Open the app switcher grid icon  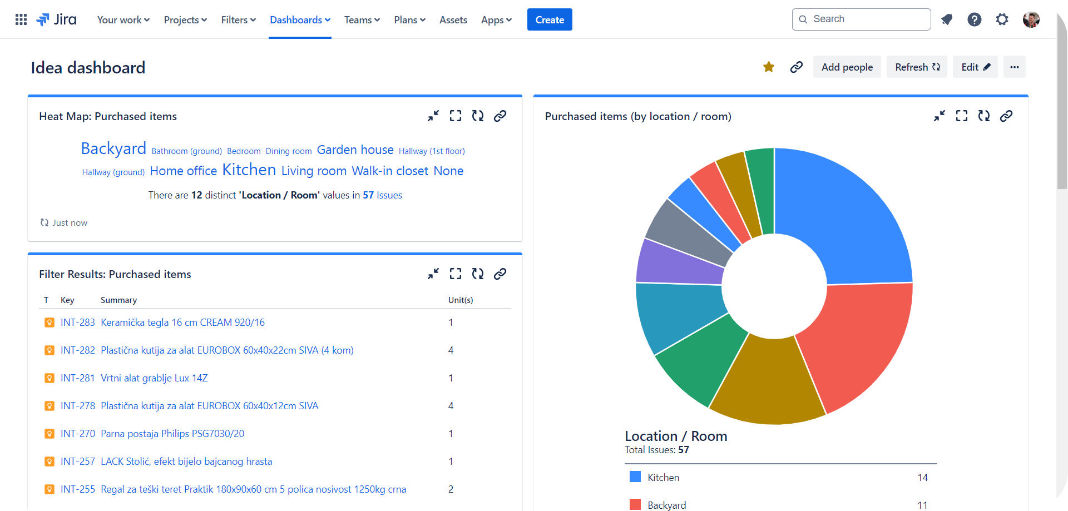point(21,19)
